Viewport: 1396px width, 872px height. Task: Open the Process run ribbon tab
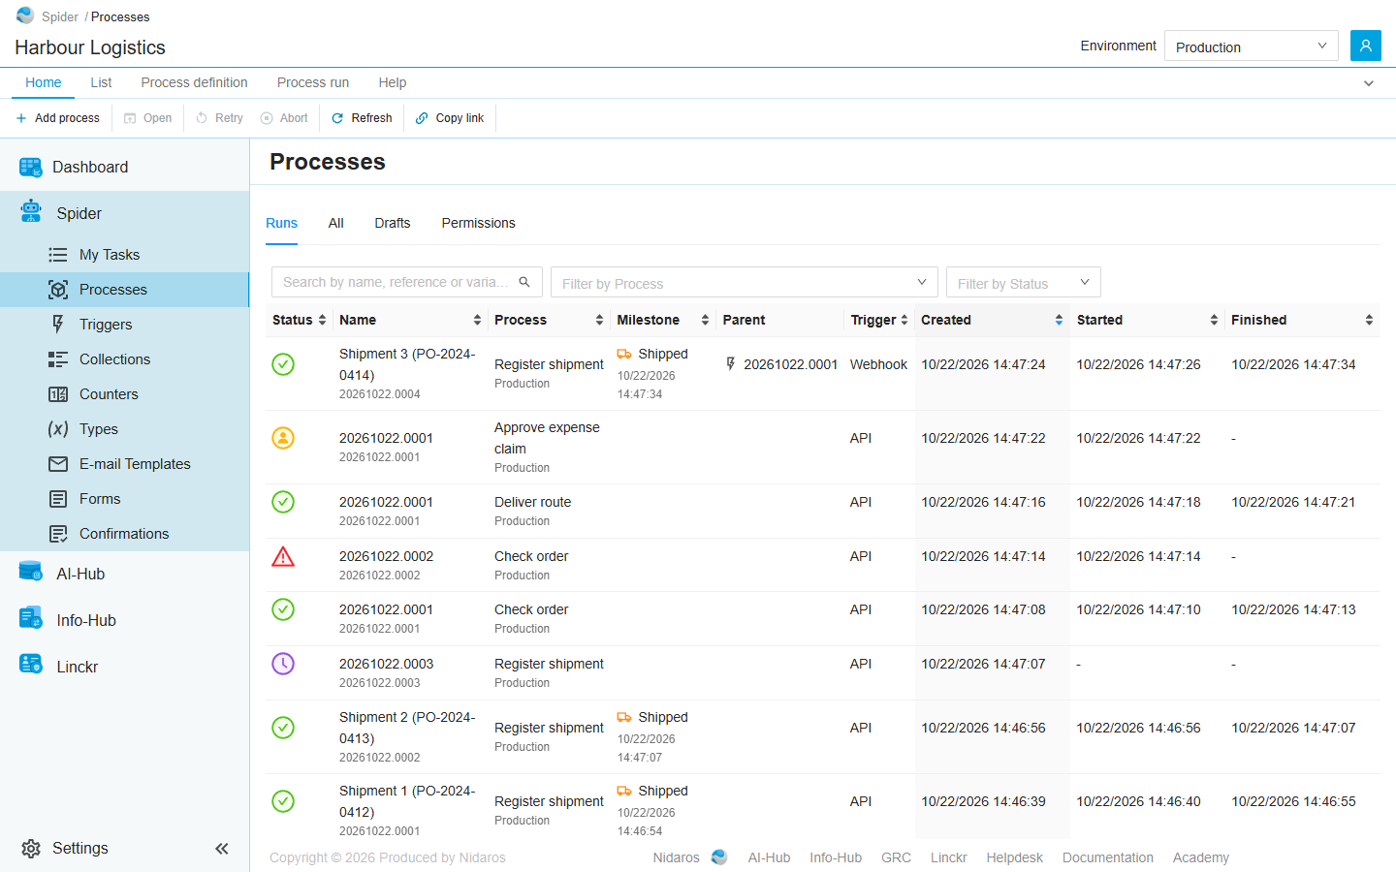313,82
